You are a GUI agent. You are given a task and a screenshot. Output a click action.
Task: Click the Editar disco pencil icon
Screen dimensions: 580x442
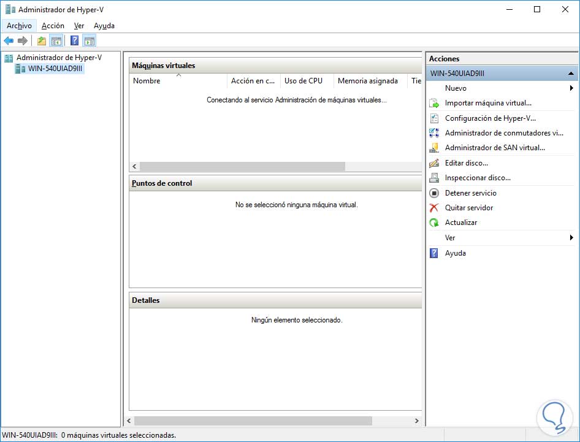pyautogui.click(x=434, y=163)
